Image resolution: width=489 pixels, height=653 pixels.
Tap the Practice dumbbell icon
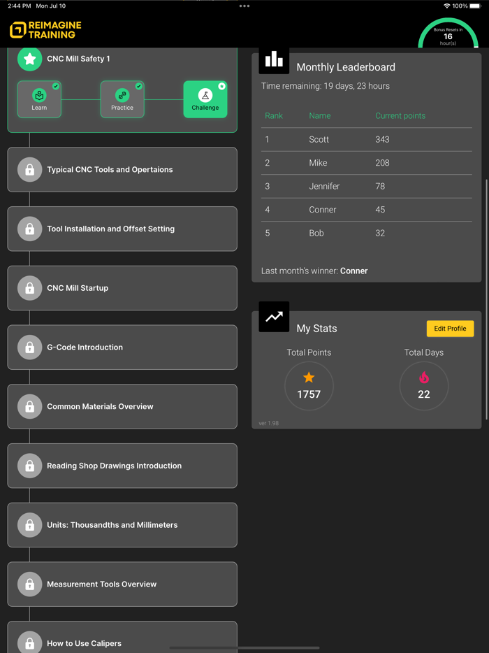(x=122, y=95)
